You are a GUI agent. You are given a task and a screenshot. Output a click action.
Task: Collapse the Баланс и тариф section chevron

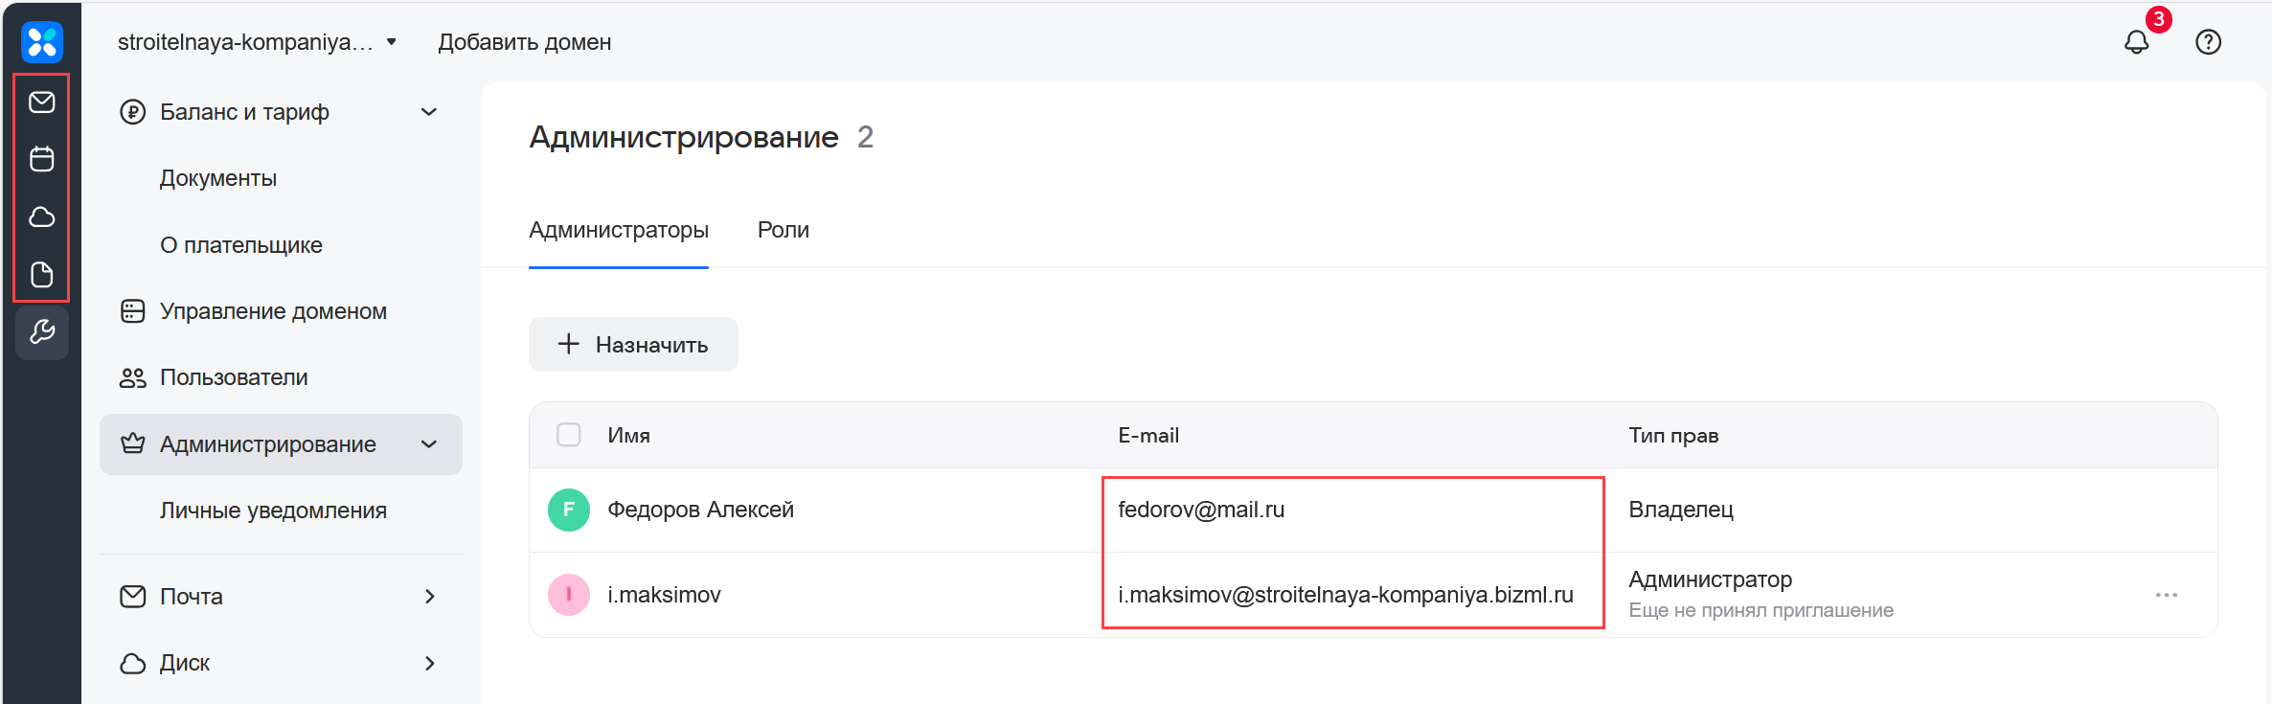[429, 112]
